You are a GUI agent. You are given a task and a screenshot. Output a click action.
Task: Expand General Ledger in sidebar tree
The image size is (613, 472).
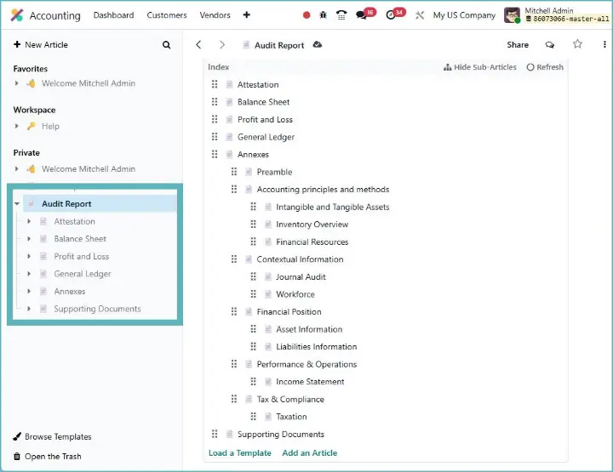pyautogui.click(x=29, y=274)
